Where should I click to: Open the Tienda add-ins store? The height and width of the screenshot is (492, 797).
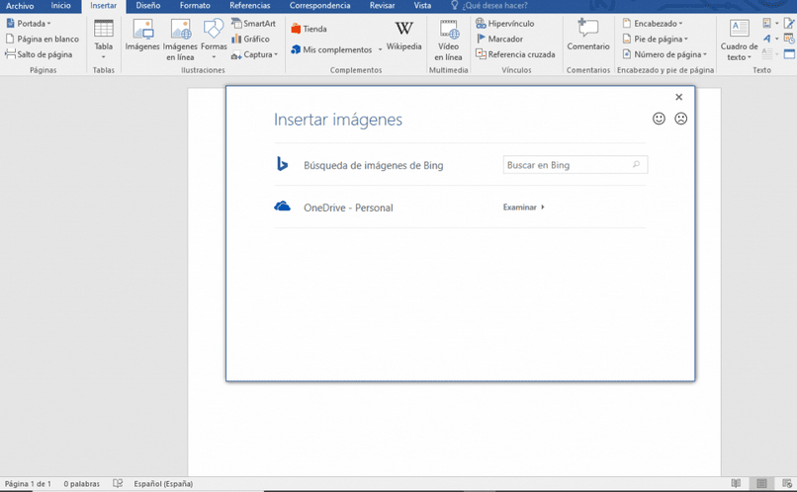(309, 29)
